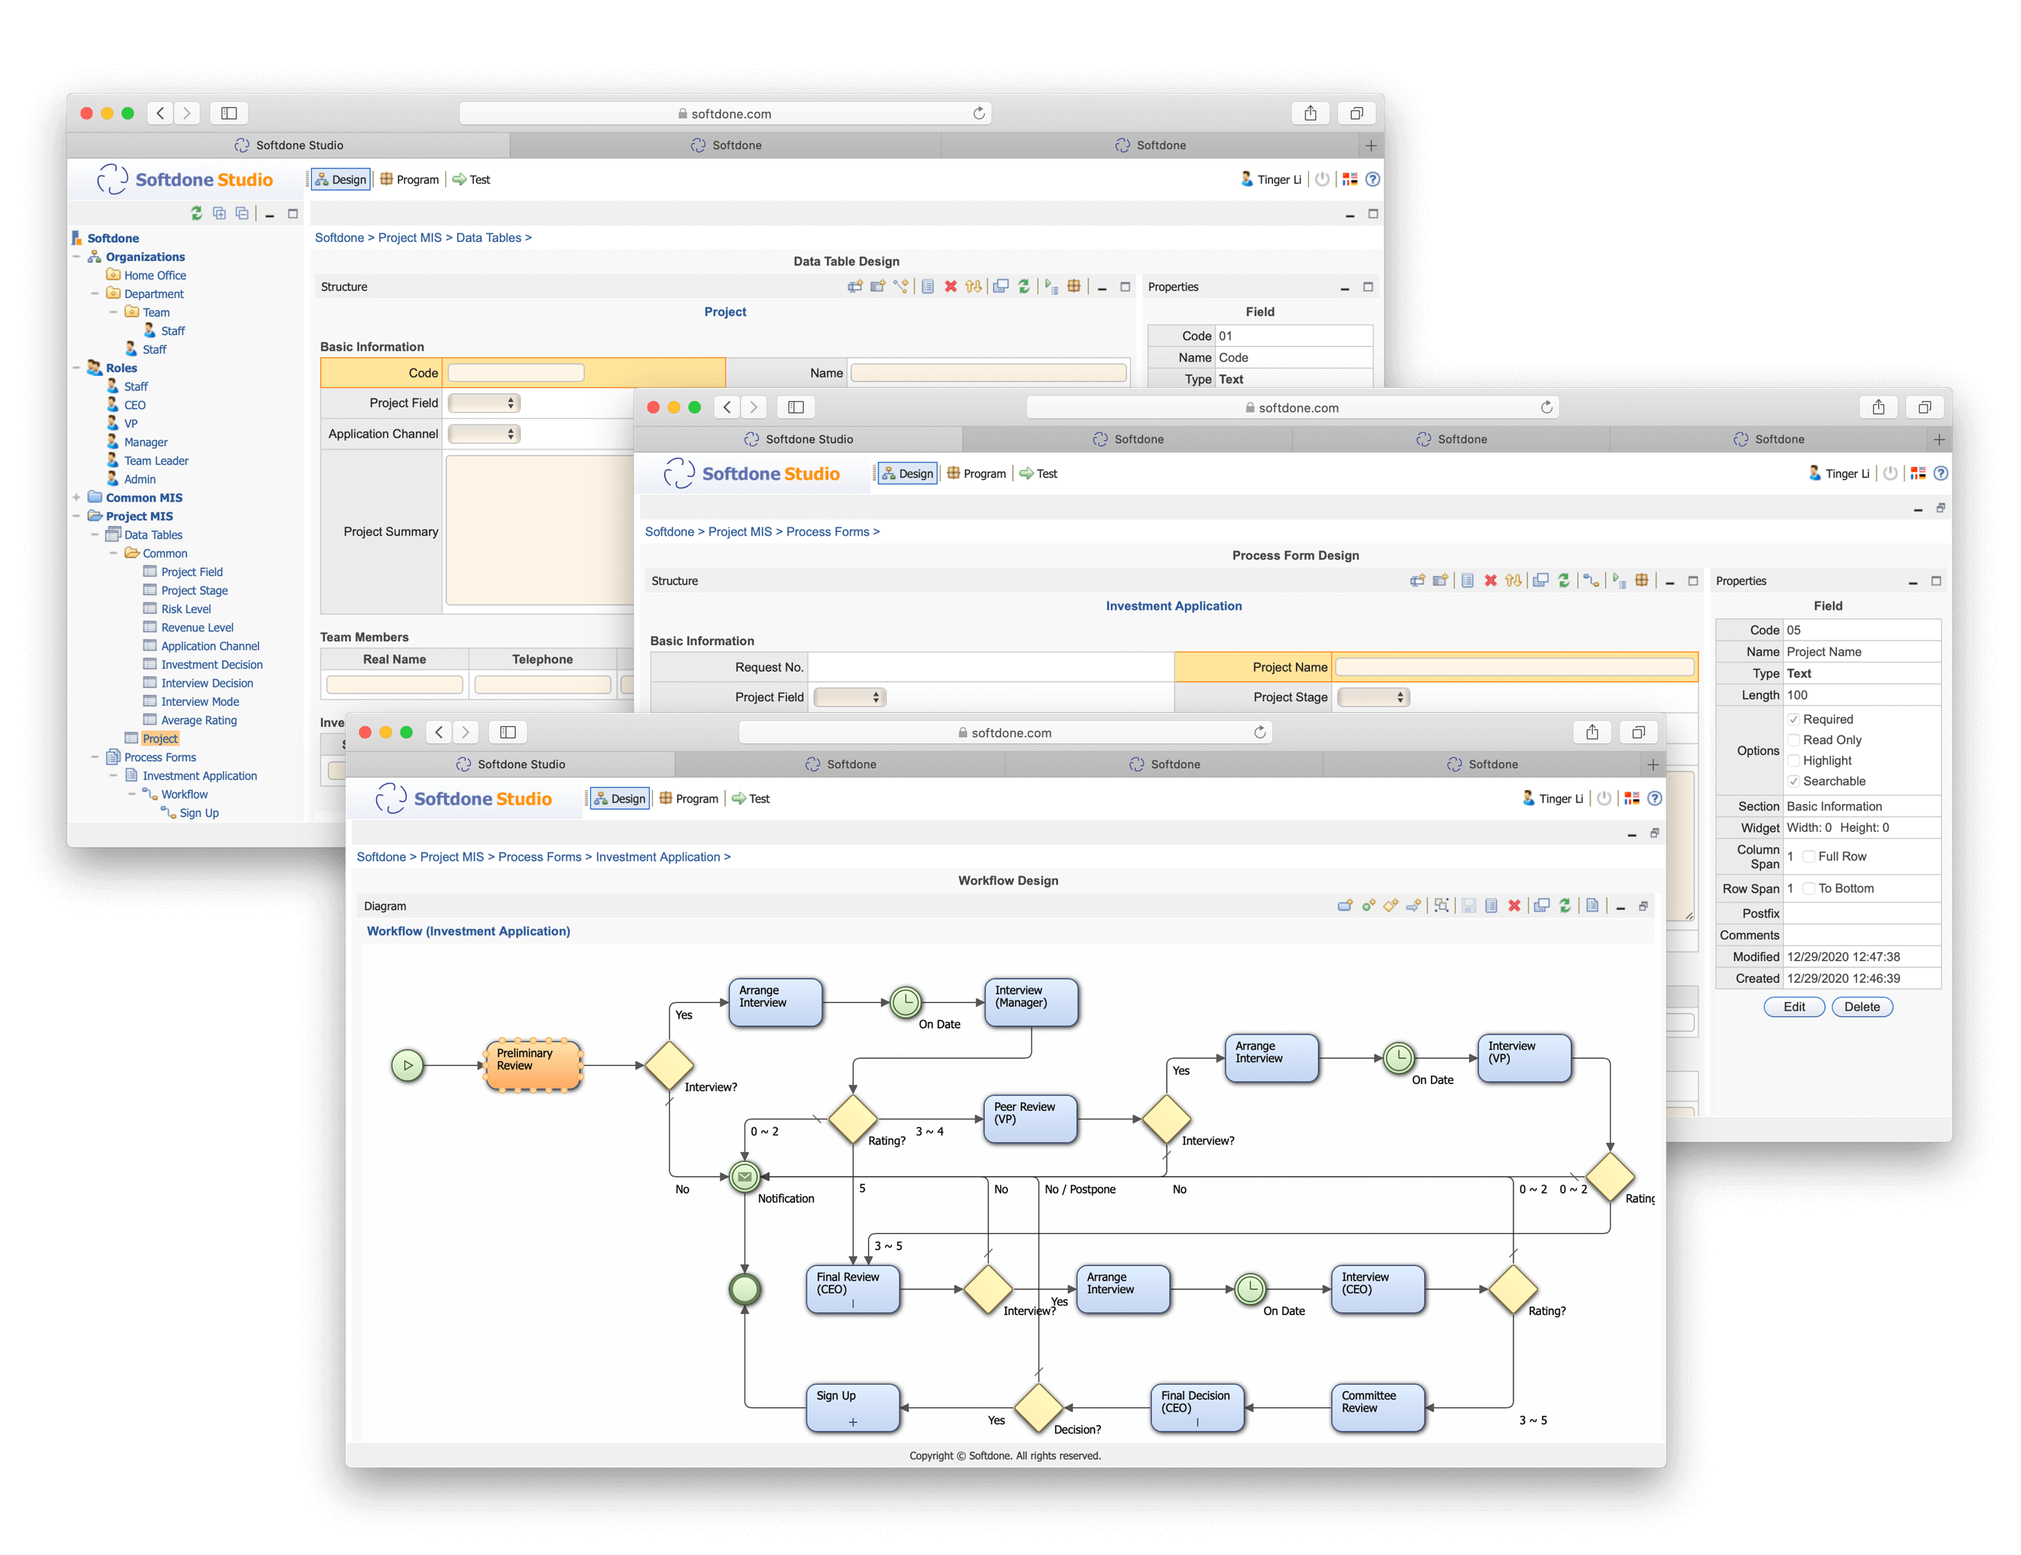Click red delete X in Workflow Design toolbar
The image size is (2021, 1555).
pyautogui.click(x=1514, y=906)
